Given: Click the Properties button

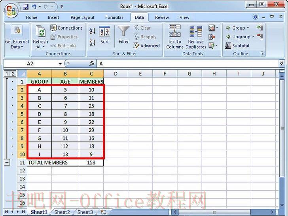Looking at the screenshot, I should pyautogui.click(x=64, y=37).
